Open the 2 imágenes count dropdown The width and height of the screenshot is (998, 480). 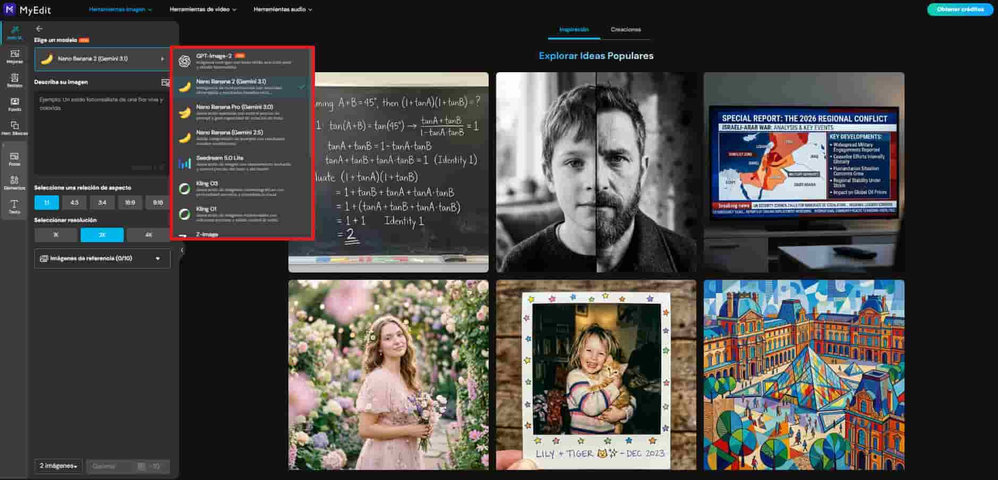coord(58,466)
